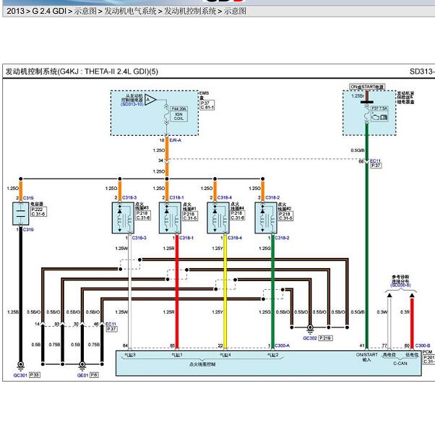Click the GC302 ground label

point(310,338)
